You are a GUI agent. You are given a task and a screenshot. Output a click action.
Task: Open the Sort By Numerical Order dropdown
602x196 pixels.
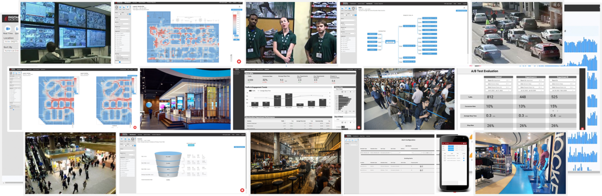pos(11,50)
